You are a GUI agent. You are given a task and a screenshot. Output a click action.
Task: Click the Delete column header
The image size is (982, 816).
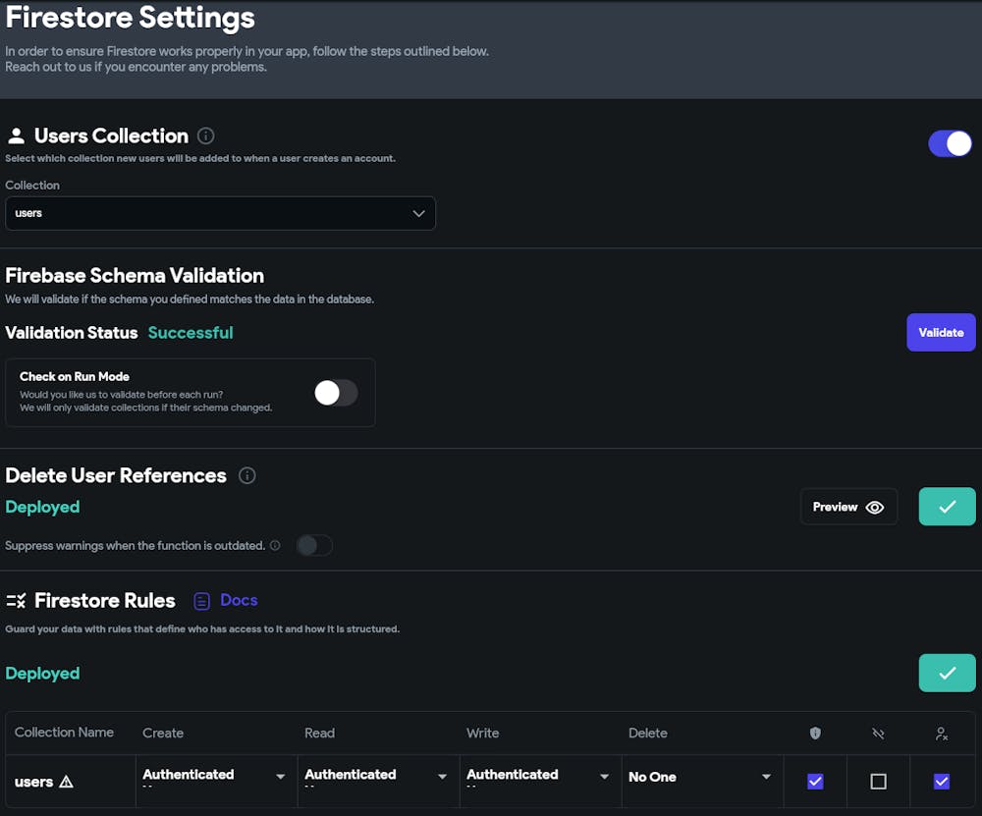[x=647, y=733]
